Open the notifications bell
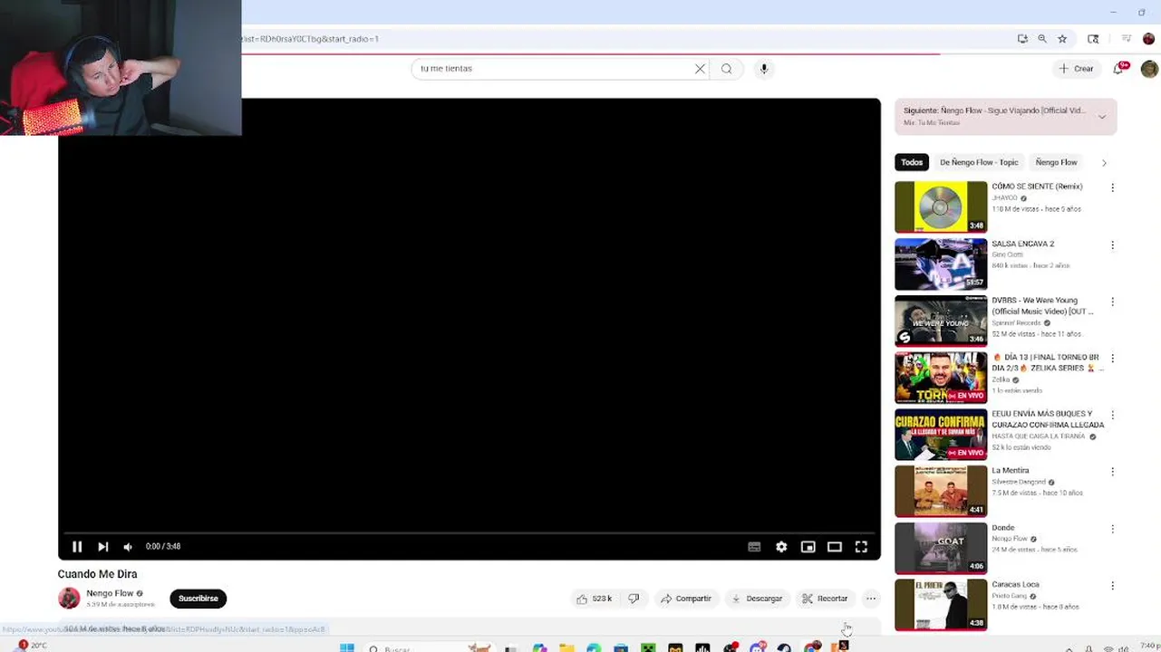 pyautogui.click(x=1120, y=69)
